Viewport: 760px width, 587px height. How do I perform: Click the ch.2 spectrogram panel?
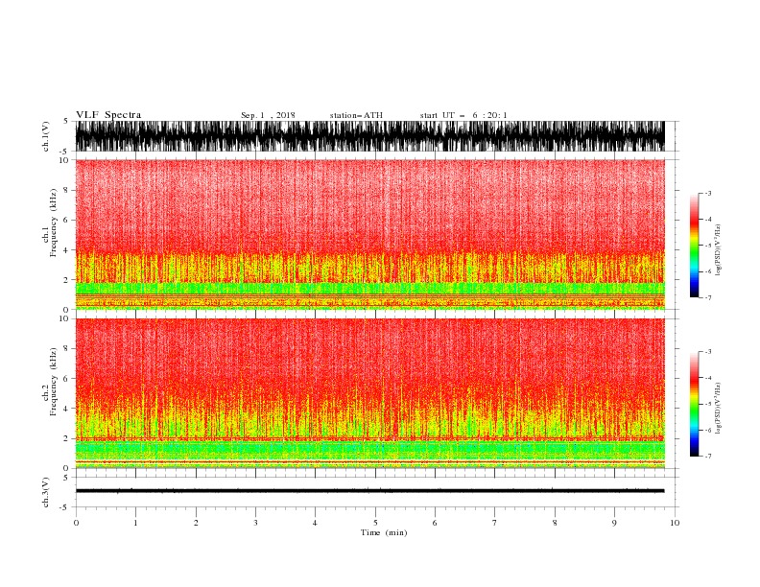point(369,393)
